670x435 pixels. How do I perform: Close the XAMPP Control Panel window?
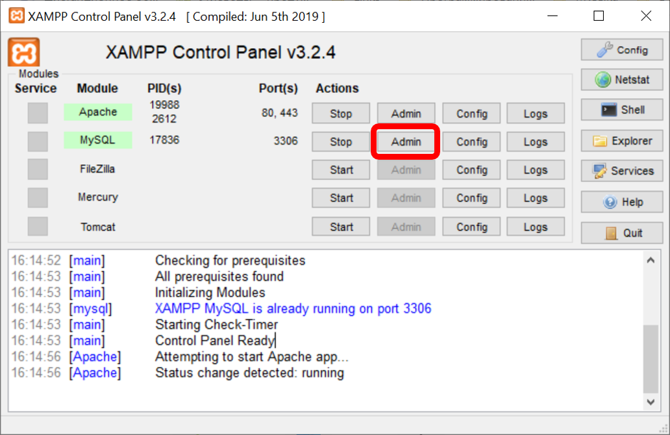[x=646, y=16]
